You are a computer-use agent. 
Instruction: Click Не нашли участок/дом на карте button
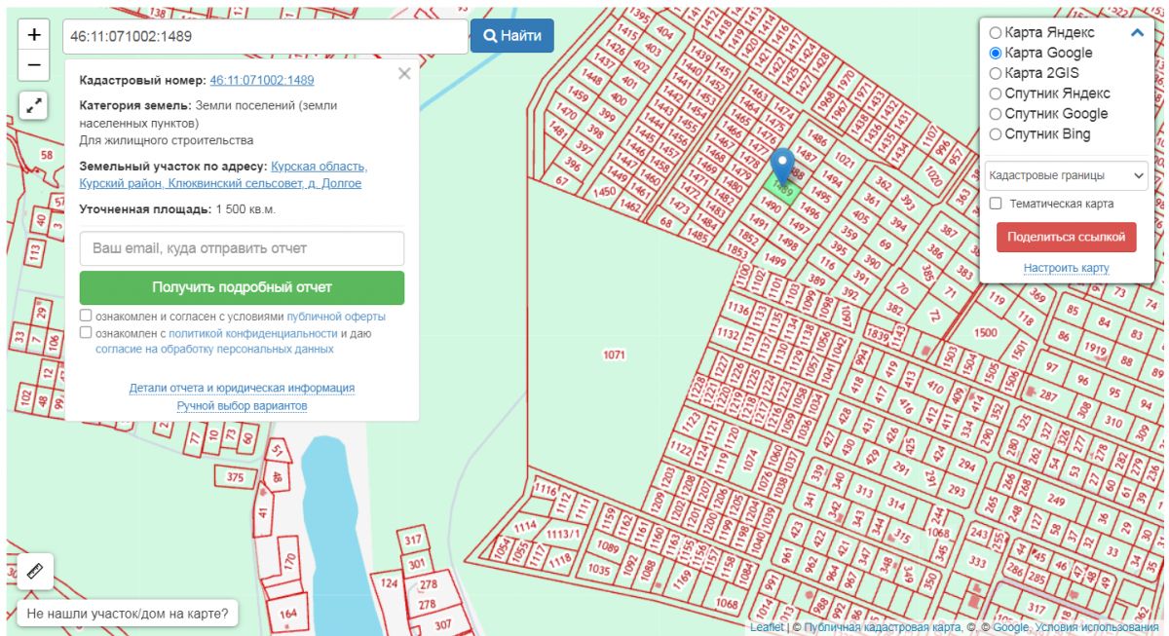(x=128, y=614)
